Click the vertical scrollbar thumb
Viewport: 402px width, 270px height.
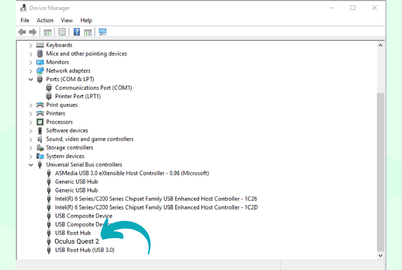tap(381, 172)
